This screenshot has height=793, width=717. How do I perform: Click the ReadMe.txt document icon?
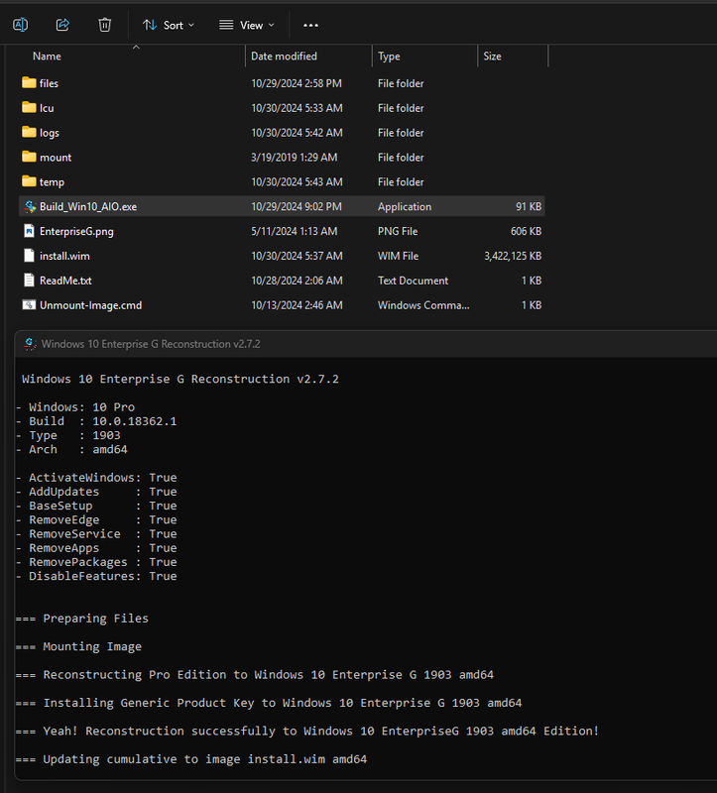[30, 281]
